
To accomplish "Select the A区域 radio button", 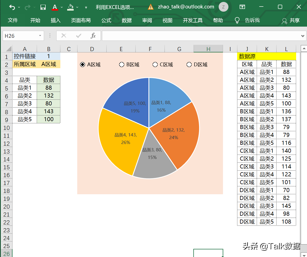I will 83,65.
